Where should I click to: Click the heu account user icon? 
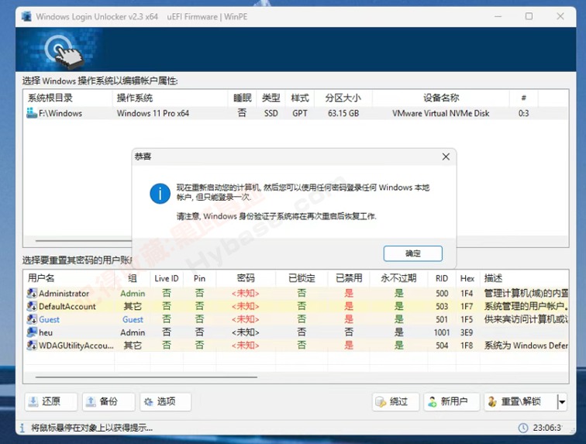point(31,332)
